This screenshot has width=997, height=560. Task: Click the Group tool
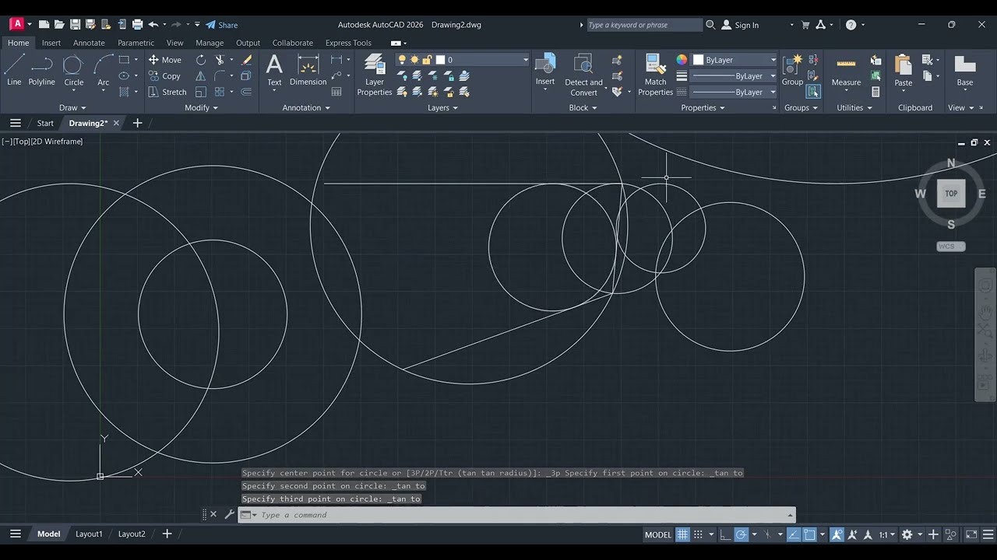pos(792,70)
